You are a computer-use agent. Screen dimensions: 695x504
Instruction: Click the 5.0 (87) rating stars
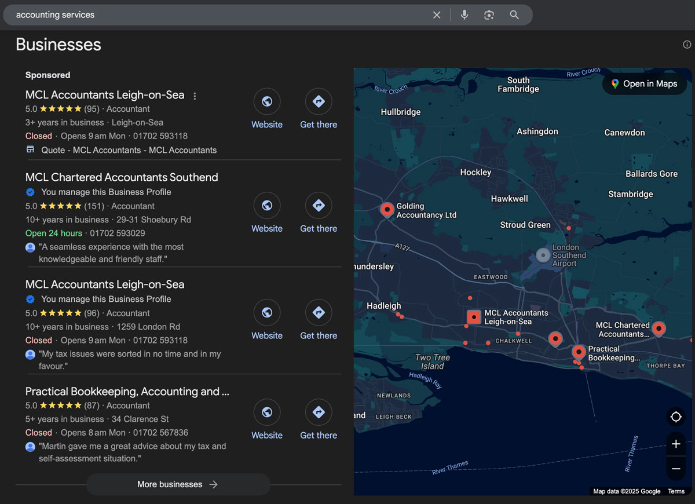[61, 406]
